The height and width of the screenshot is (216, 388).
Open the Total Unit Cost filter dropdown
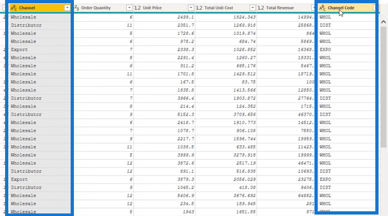(x=253, y=8)
